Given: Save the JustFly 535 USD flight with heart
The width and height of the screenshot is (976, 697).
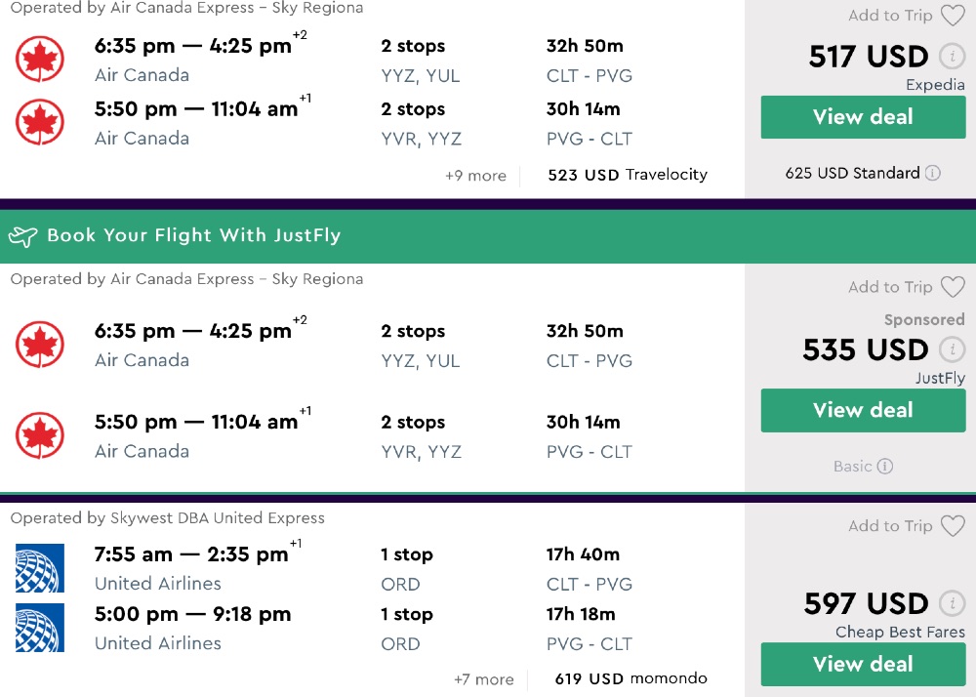Looking at the screenshot, I should (x=953, y=287).
